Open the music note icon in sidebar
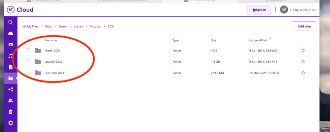This screenshot has height=132, width=330. pos(11,56)
